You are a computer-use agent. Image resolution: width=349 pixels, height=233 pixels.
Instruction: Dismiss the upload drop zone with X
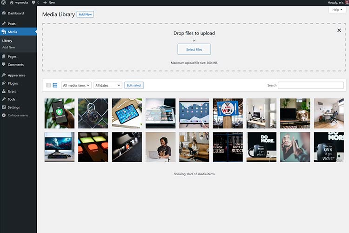[339, 30]
